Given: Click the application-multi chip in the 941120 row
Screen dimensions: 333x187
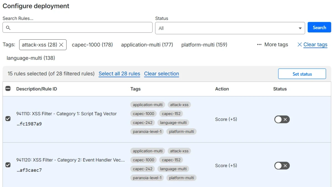Looking at the screenshot, I should click(148, 151).
